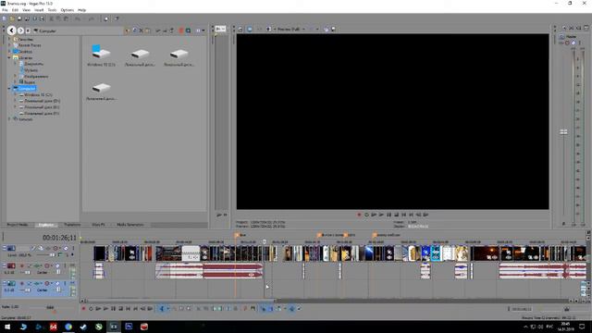Collapse the Computer tree node
Image resolution: width=592 pixels, height=333 pixels.
pos(9,89)
